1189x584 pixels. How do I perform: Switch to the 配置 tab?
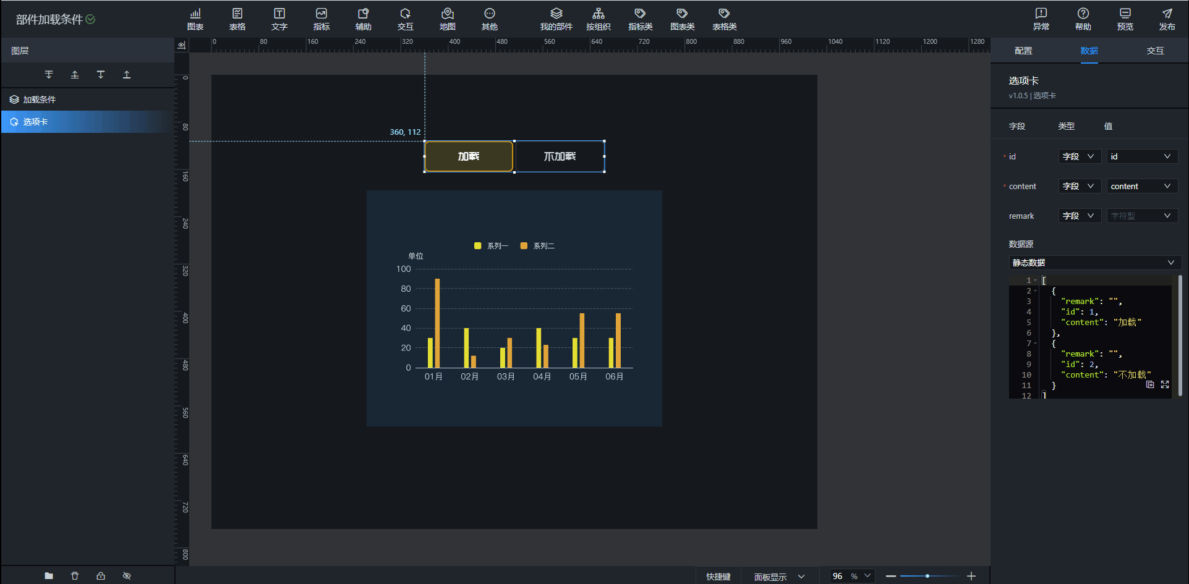[x=1023, y=51]
